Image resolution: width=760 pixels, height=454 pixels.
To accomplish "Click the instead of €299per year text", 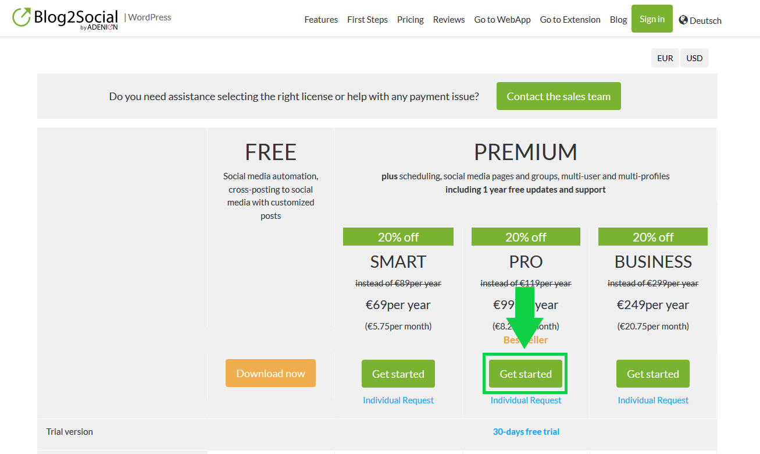I will point(653,283).
